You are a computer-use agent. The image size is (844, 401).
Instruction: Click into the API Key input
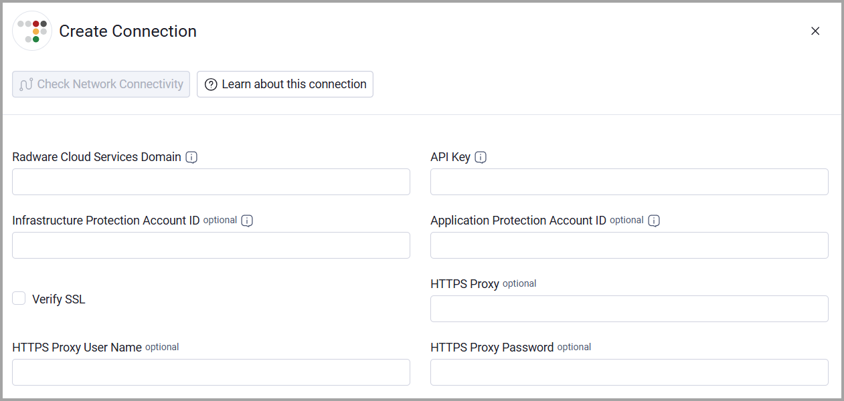coord(629,182)
